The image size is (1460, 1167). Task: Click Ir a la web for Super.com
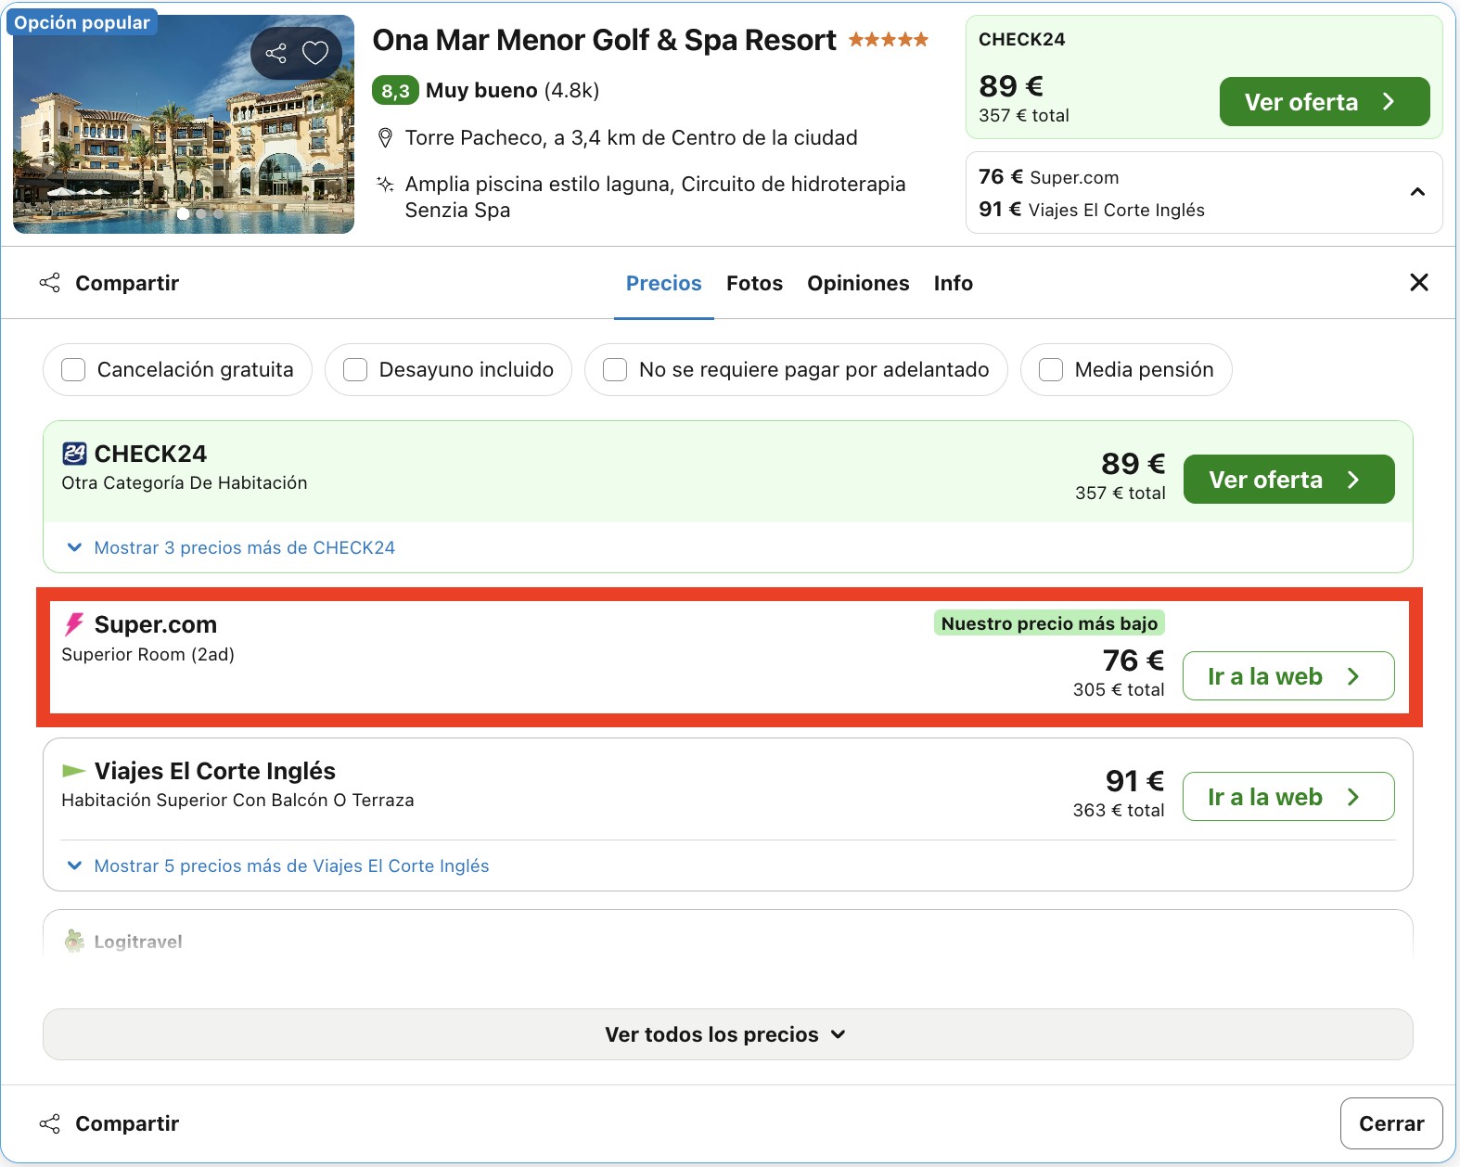pos(1289,676)
